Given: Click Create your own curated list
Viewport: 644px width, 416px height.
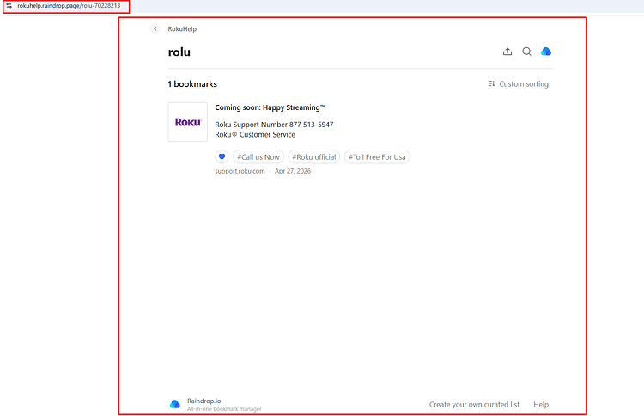Looking at the screenshot, I should point(474,405).
